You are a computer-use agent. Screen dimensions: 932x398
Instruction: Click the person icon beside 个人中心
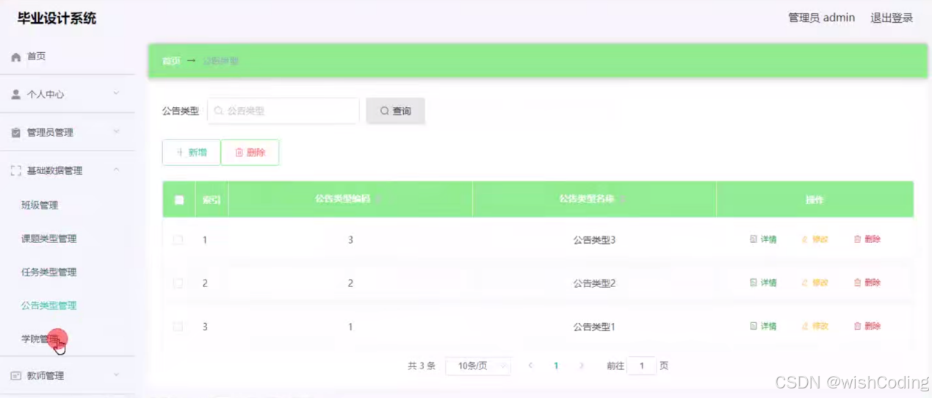[16, 95]
